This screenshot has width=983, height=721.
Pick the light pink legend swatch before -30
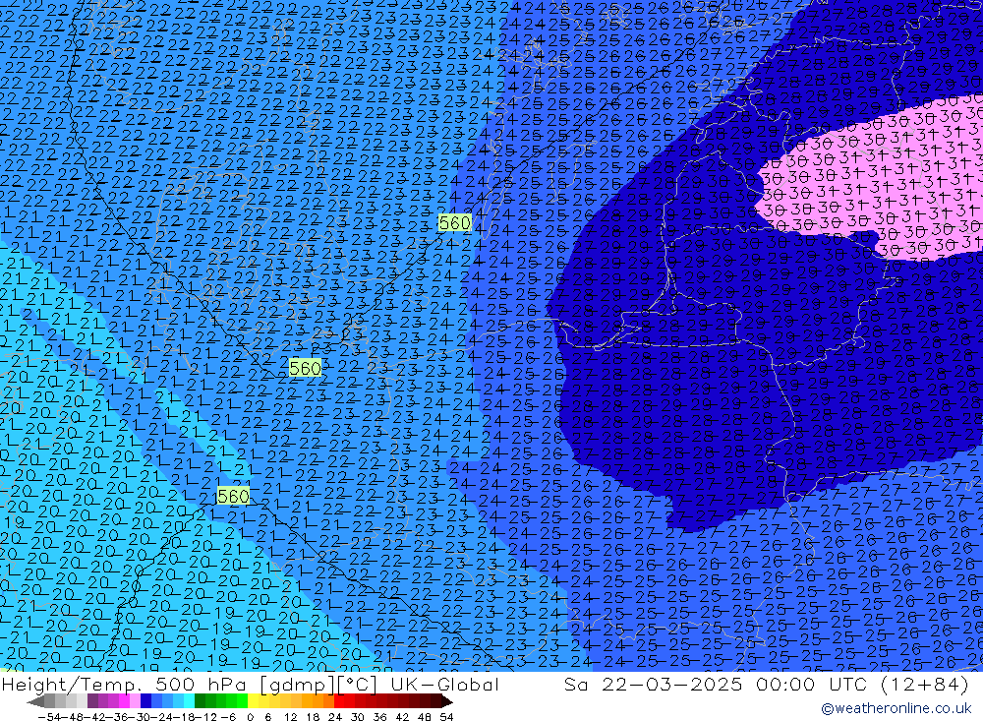pos(135,702)
